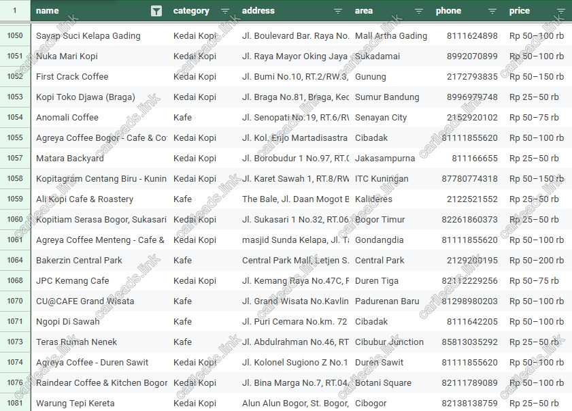This screenshot has height=411, width=572.
Task: Click cell 'Raindear Coffee & Kitchen Bogor'
Action: pyautogui.click(x=99, y=383)
